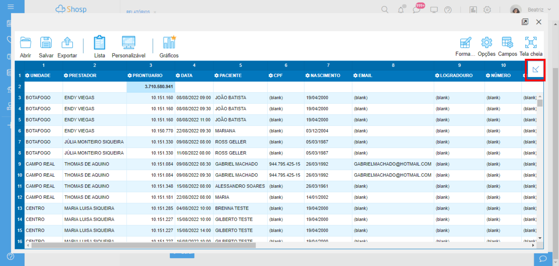Click the sidebar help circle icon
559x266 pixels.
10,256
